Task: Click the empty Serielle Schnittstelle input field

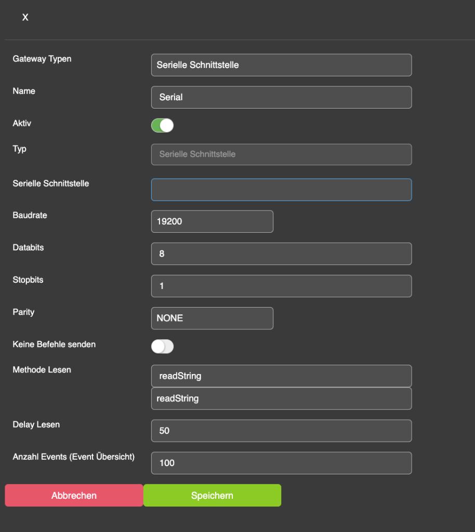Action: (281, 190)
